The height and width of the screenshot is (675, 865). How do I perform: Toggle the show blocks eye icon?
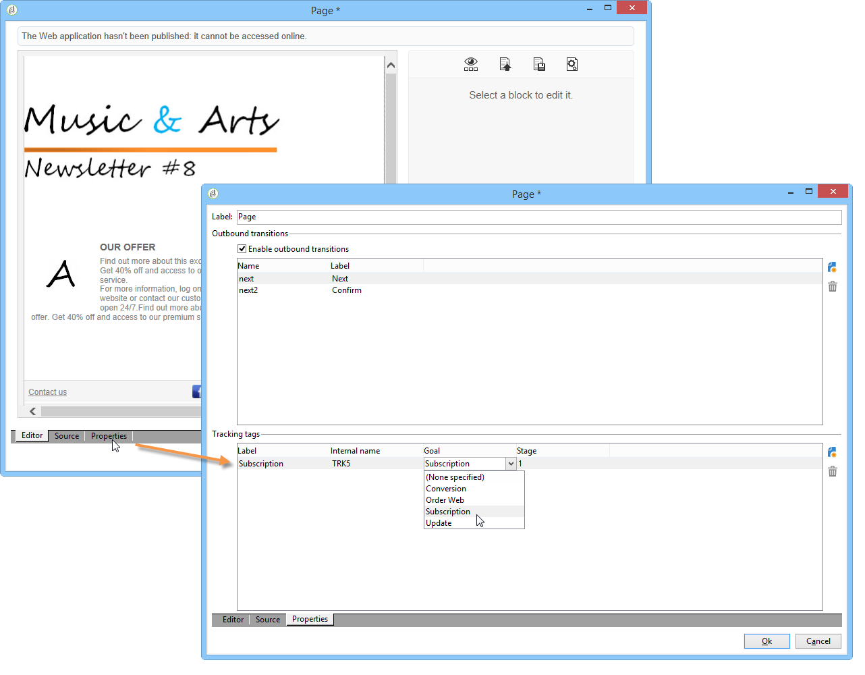pos(471,64)
